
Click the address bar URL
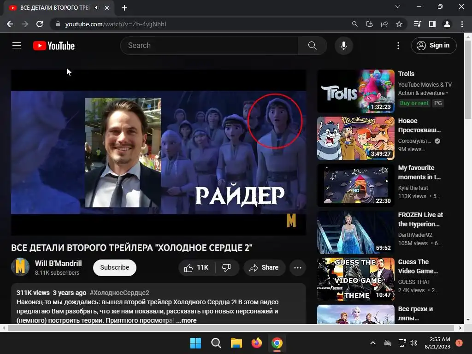click(x=116, y=24)
